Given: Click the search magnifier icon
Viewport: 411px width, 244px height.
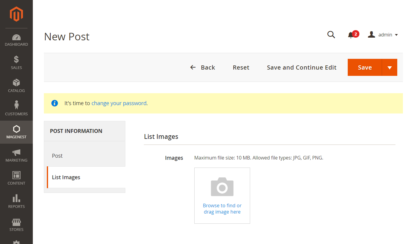Looking at the screenshot, I should [331, 35].
